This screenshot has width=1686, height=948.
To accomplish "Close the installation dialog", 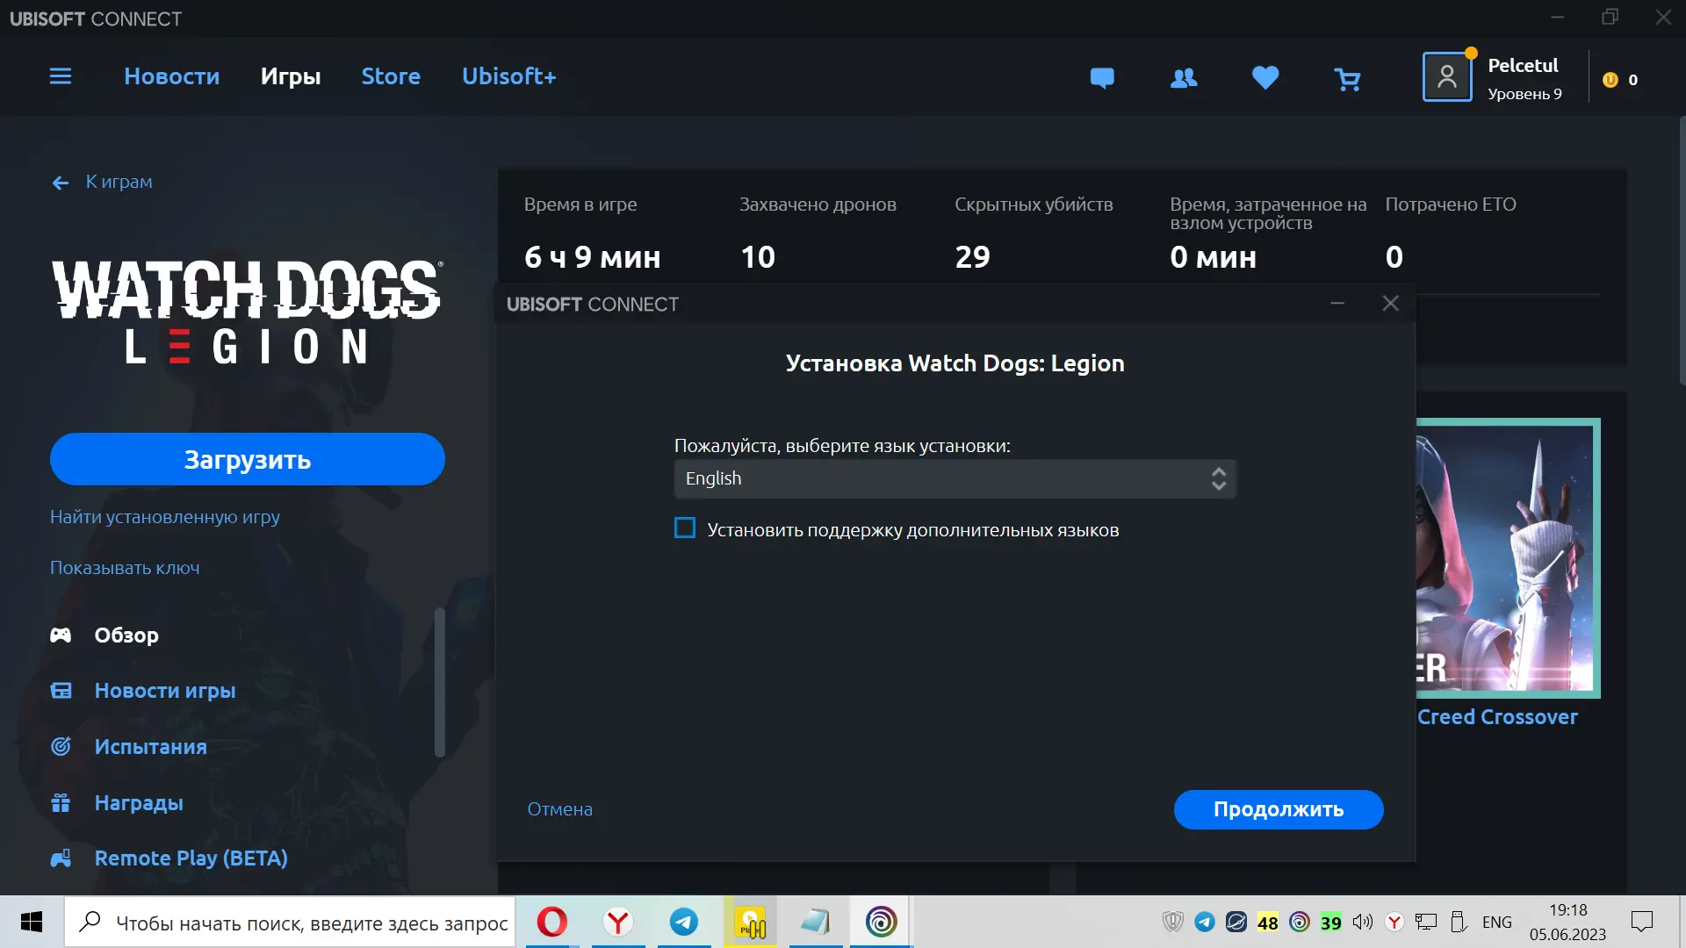I will [1390, 304].
